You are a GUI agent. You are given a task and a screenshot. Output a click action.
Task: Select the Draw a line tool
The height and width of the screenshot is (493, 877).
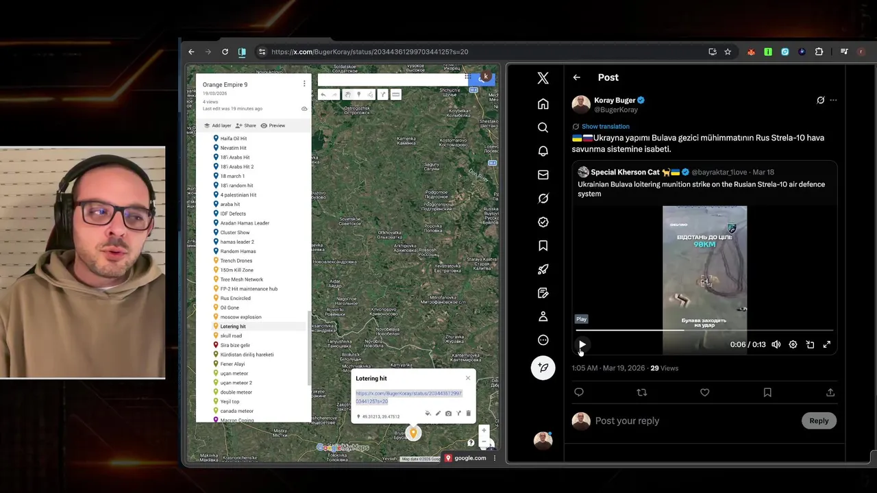click(x=371, y=94)
